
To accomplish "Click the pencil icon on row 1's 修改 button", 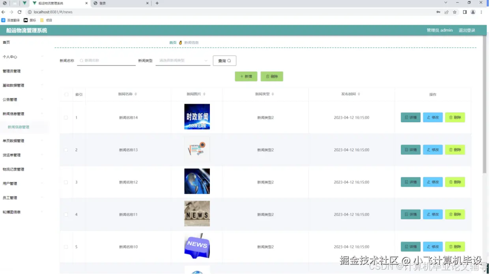I will point(428,117).
